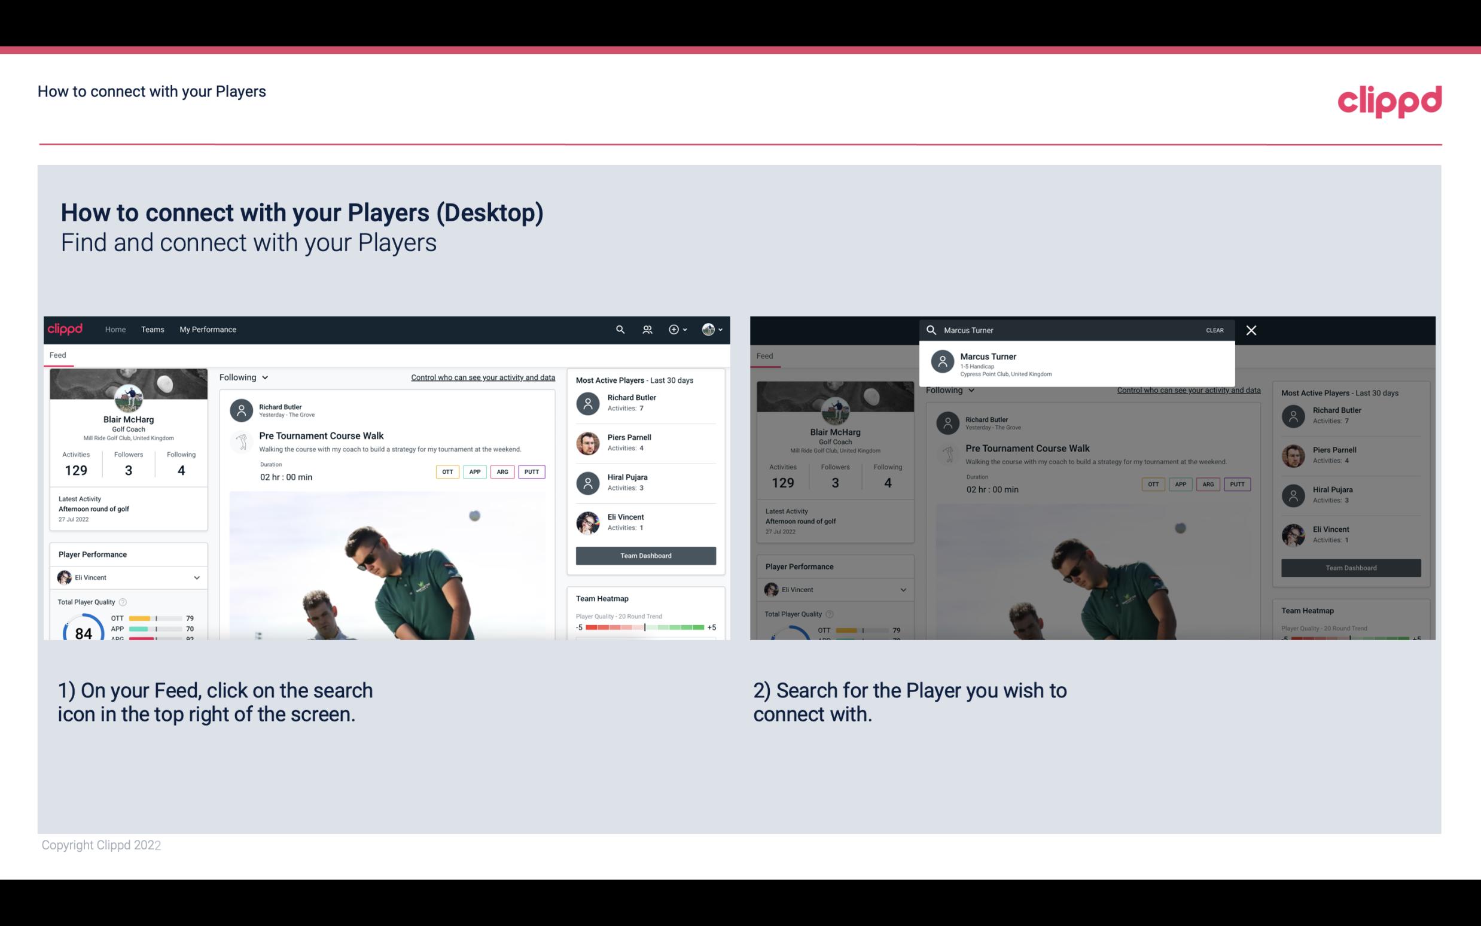1481x926 pixels.
Task: Click the My Performance tab in navigation
Action: tap(207, 330)
